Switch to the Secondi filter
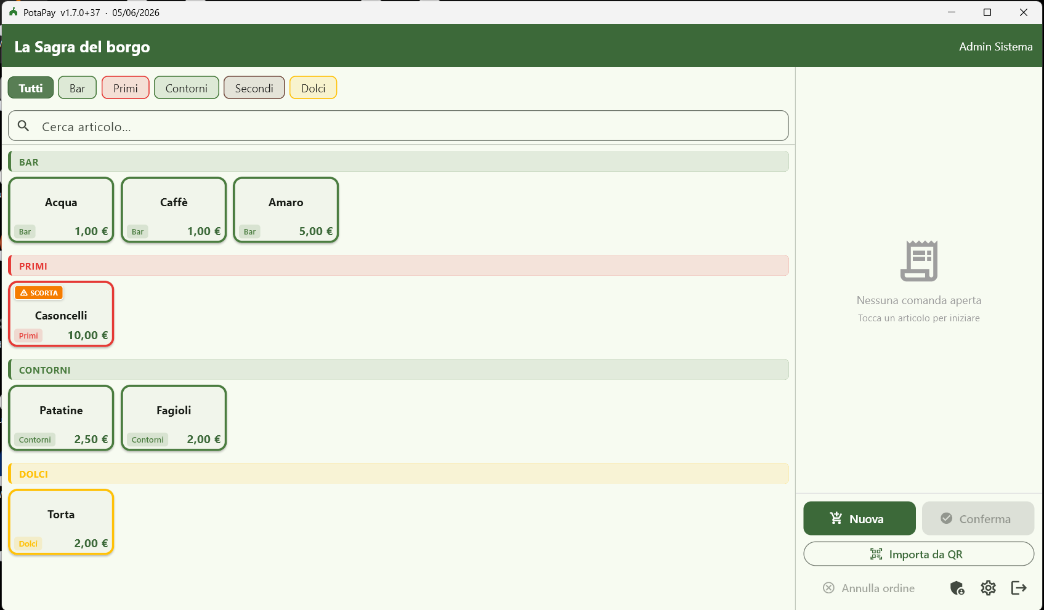This screenshot has height=610, width=1044. 254,88
